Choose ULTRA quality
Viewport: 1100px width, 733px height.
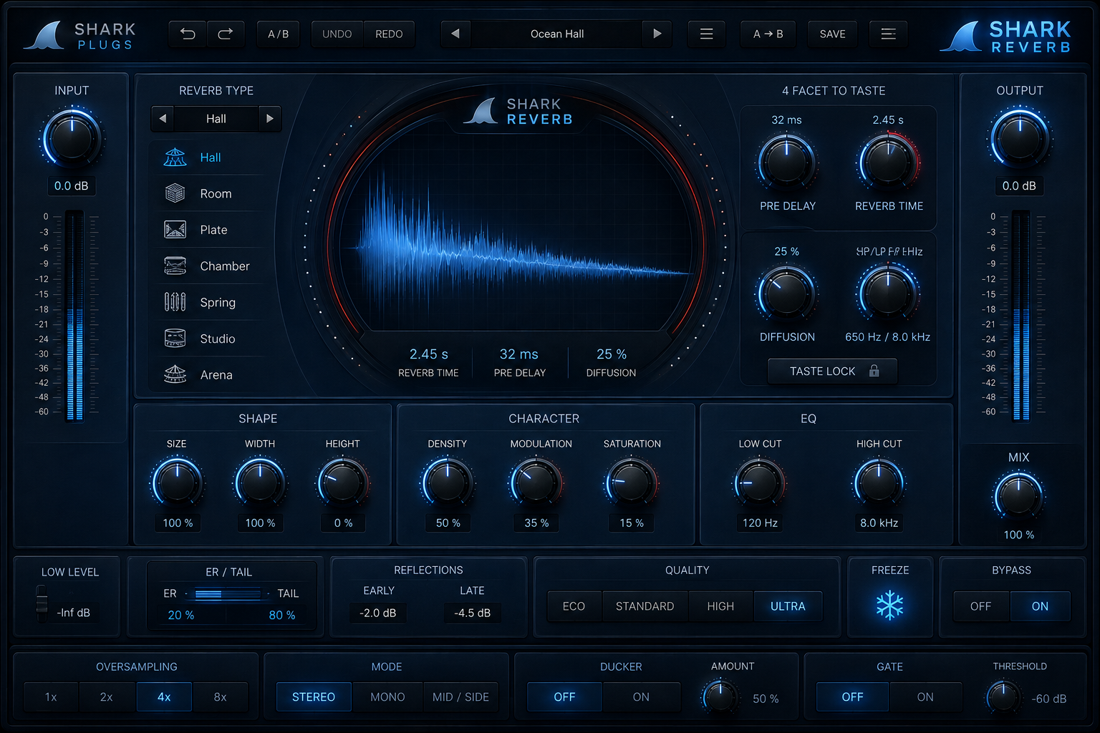788,606
